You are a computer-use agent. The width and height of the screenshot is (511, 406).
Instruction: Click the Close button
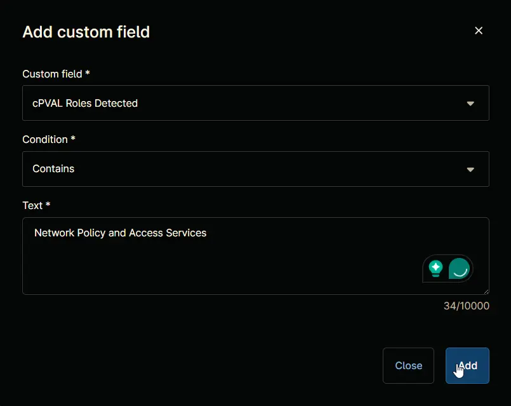click(408, 365)
